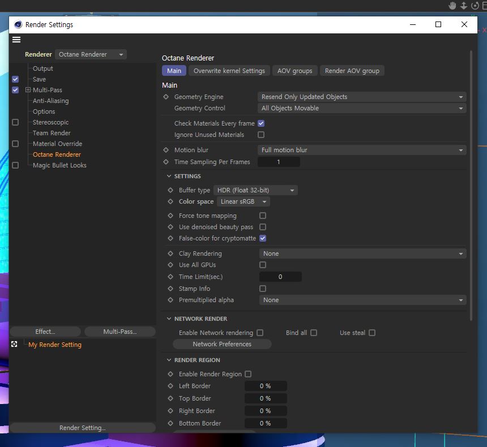Image resolution: width=487 pixels, height=447 pixels.
Task: Click the keyframe diamond beside Bottom Border
Action: 170,423
